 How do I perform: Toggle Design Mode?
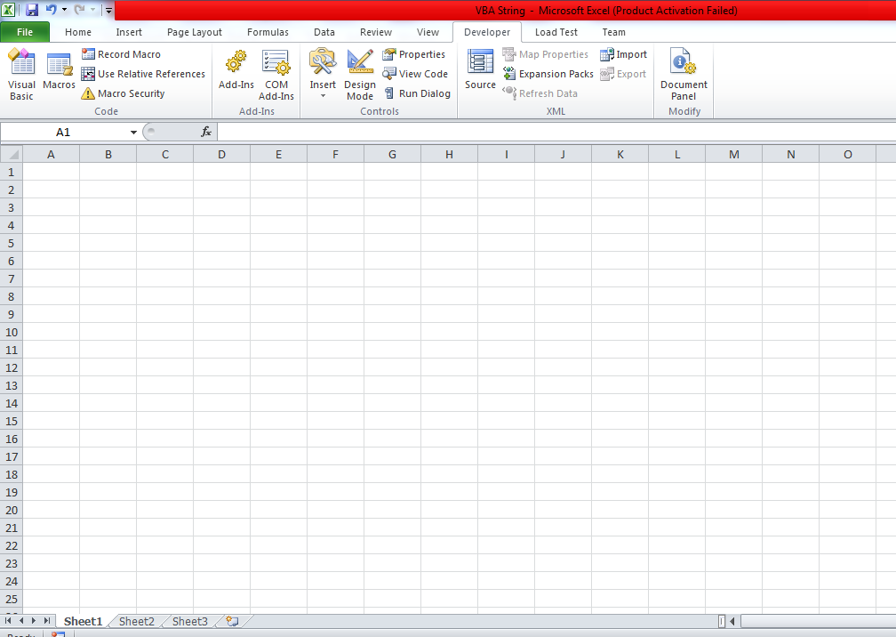click(360, 75)
